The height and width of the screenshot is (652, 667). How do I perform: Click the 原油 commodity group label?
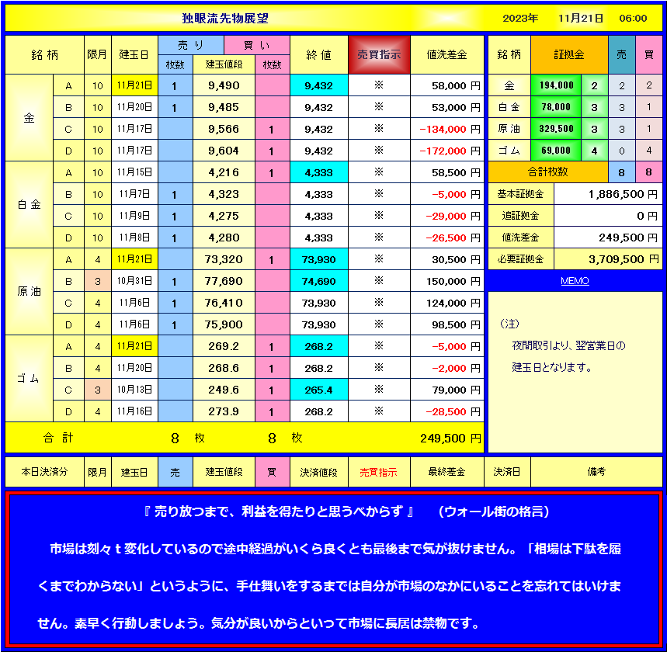pos(29,291)
